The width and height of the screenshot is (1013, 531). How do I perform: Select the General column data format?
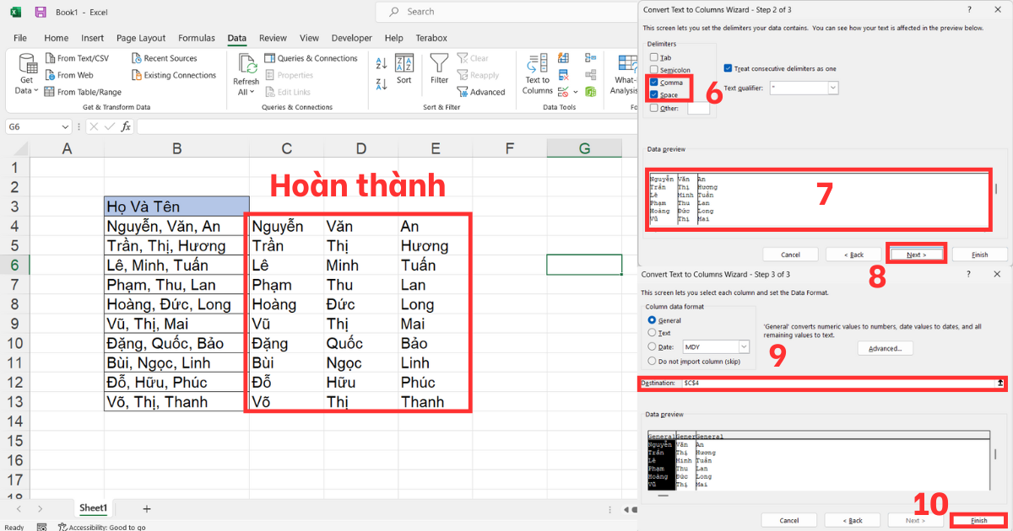point(652,320)
